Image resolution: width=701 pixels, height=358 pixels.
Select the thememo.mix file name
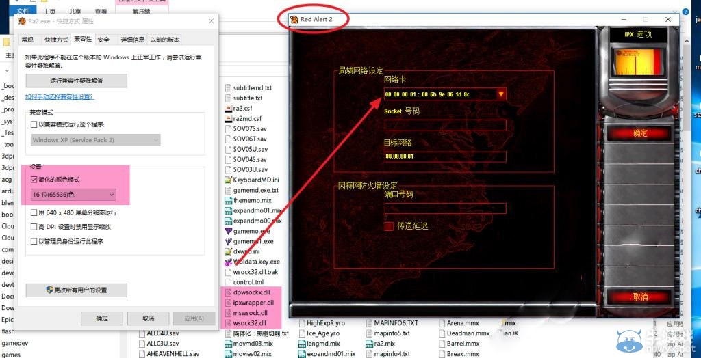(x=252, y=200)
